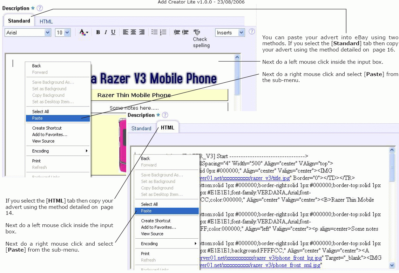Increase indent of the text
The image size is (399, 273).
tap(185, 32)
